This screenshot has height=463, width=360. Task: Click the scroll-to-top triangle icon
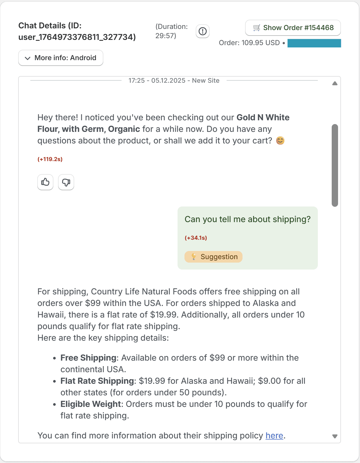(x=335, y=84)
